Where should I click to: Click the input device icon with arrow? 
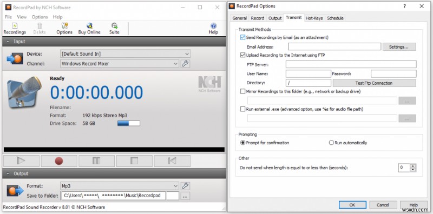point(15,59)
